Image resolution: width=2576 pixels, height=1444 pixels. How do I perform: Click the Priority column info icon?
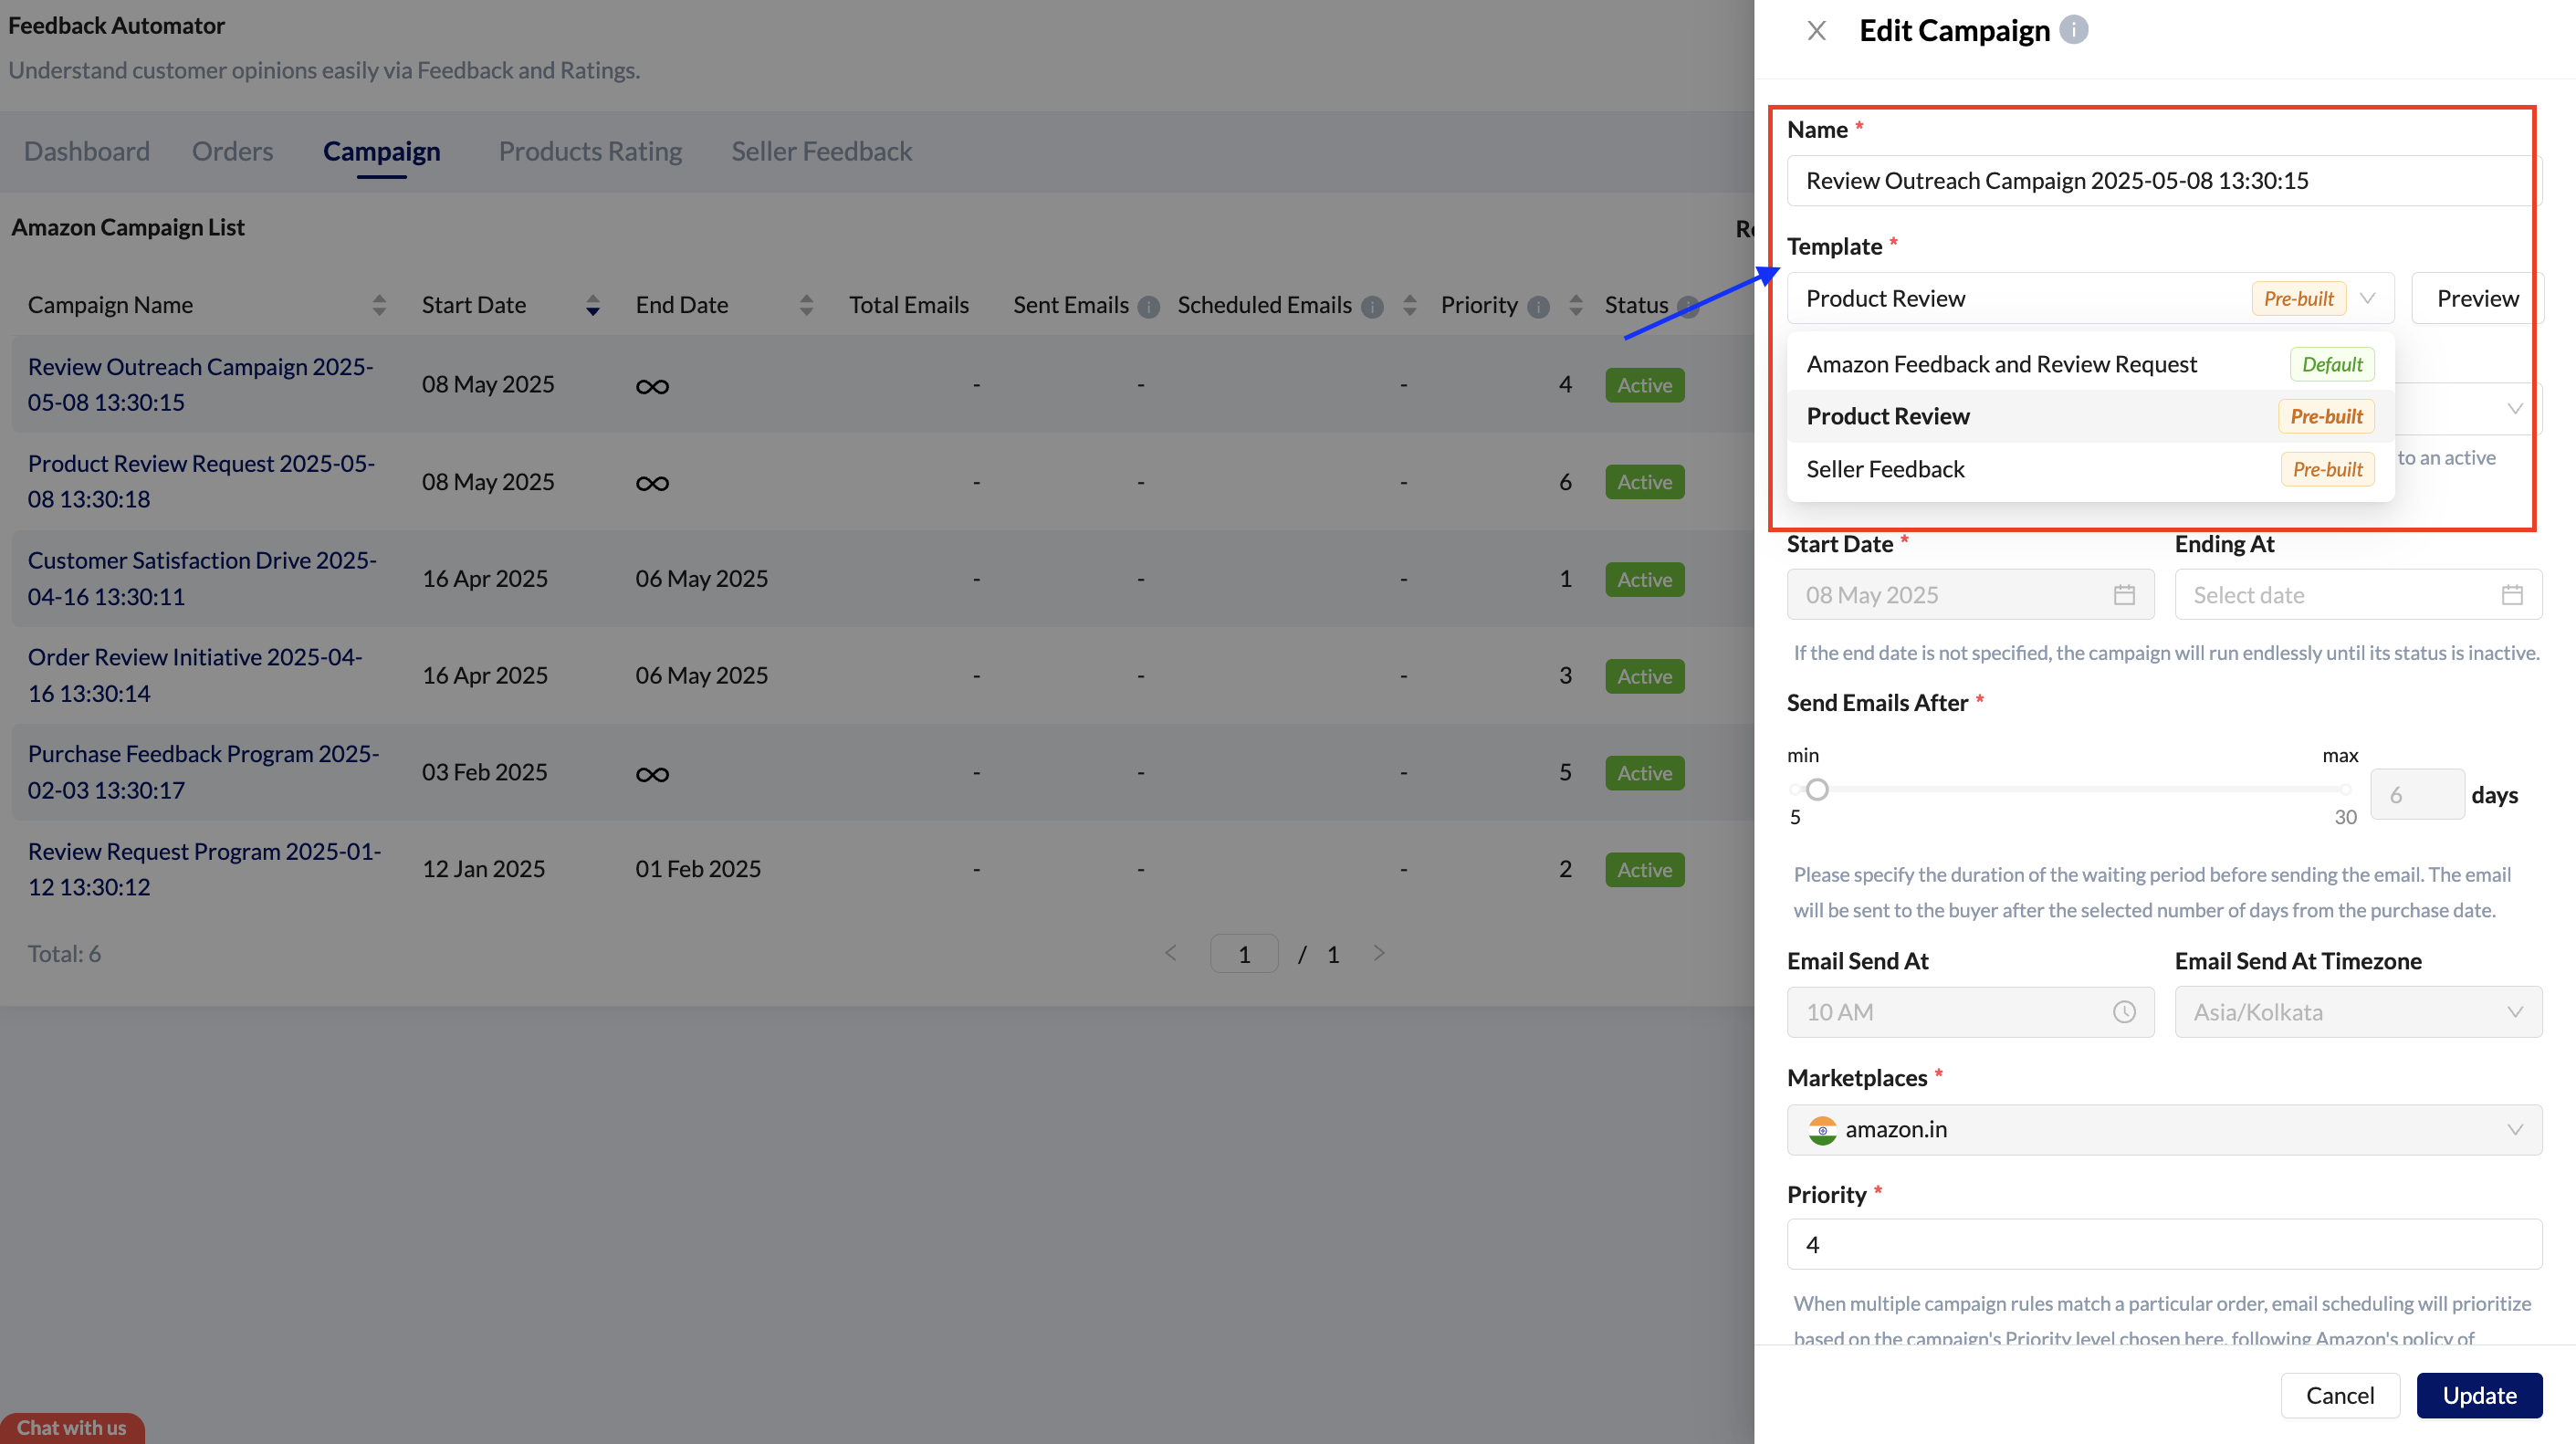point(1538,307)
